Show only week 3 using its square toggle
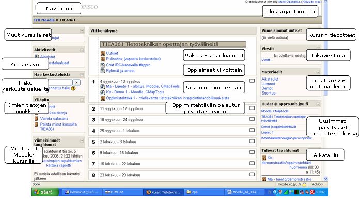This screenshot has width=361, height=203. (252, 119)
